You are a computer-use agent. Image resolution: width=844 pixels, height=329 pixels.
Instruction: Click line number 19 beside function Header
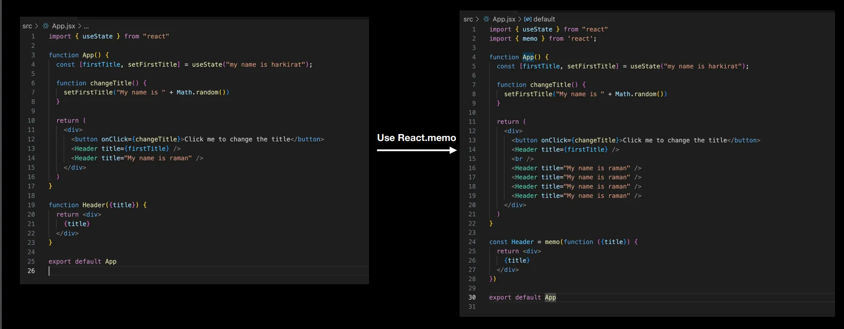[31, 205]
